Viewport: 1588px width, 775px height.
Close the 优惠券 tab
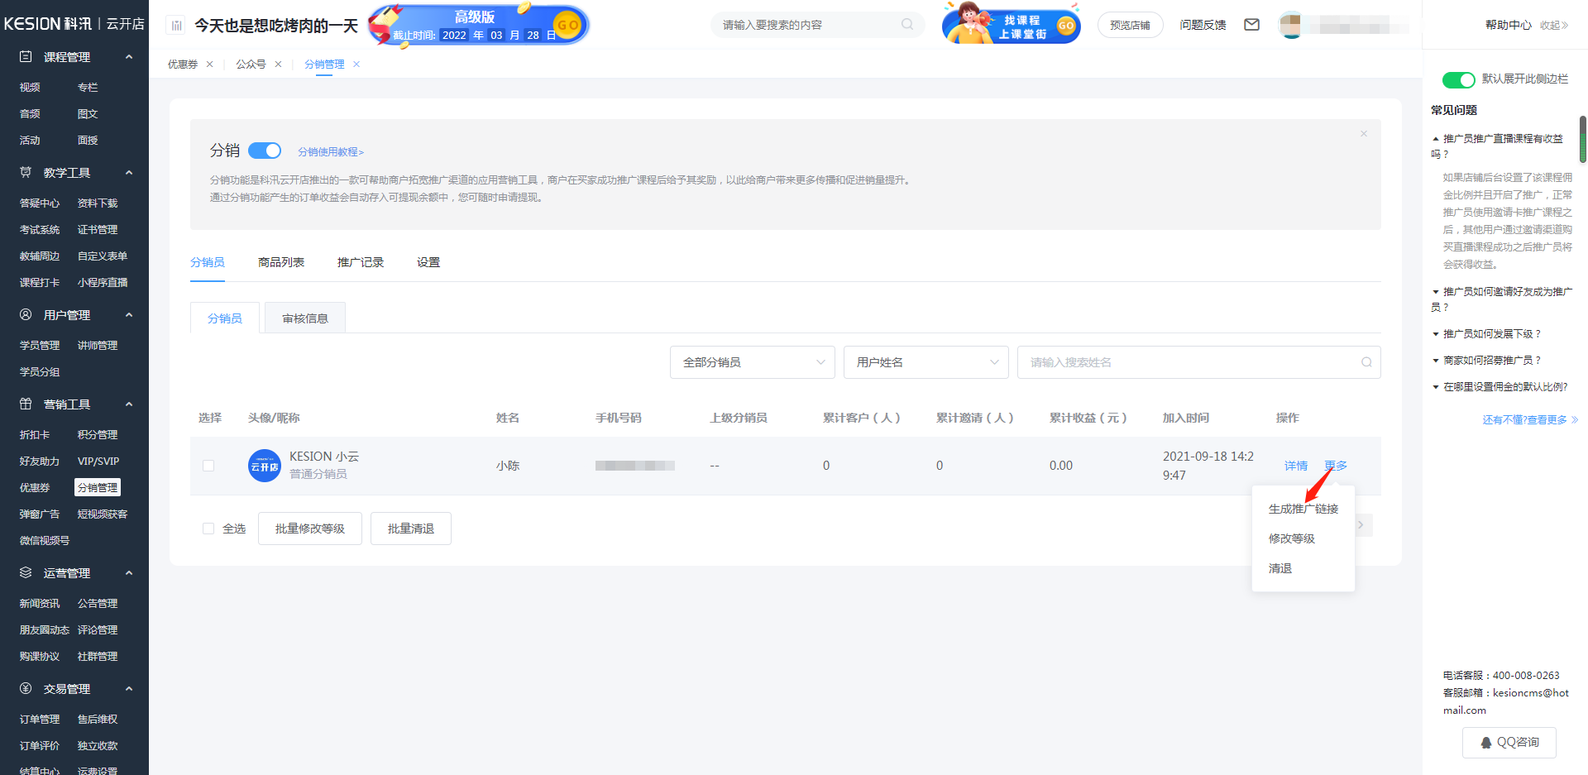coord(210,65)
